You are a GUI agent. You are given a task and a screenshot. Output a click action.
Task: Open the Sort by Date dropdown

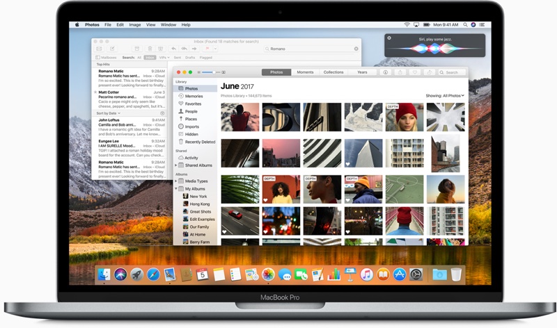coord(108,113)
